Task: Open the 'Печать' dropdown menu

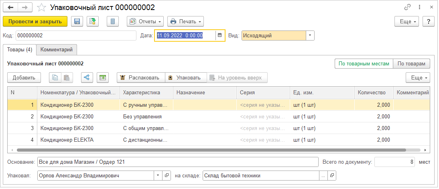Action: pyautogui.click(x=185, y=21)
